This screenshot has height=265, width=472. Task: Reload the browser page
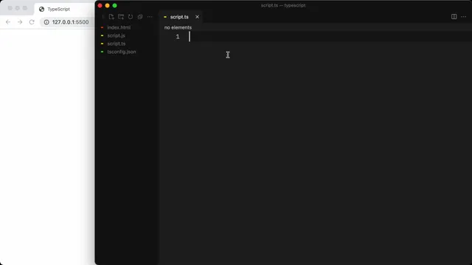pos(32,22)
